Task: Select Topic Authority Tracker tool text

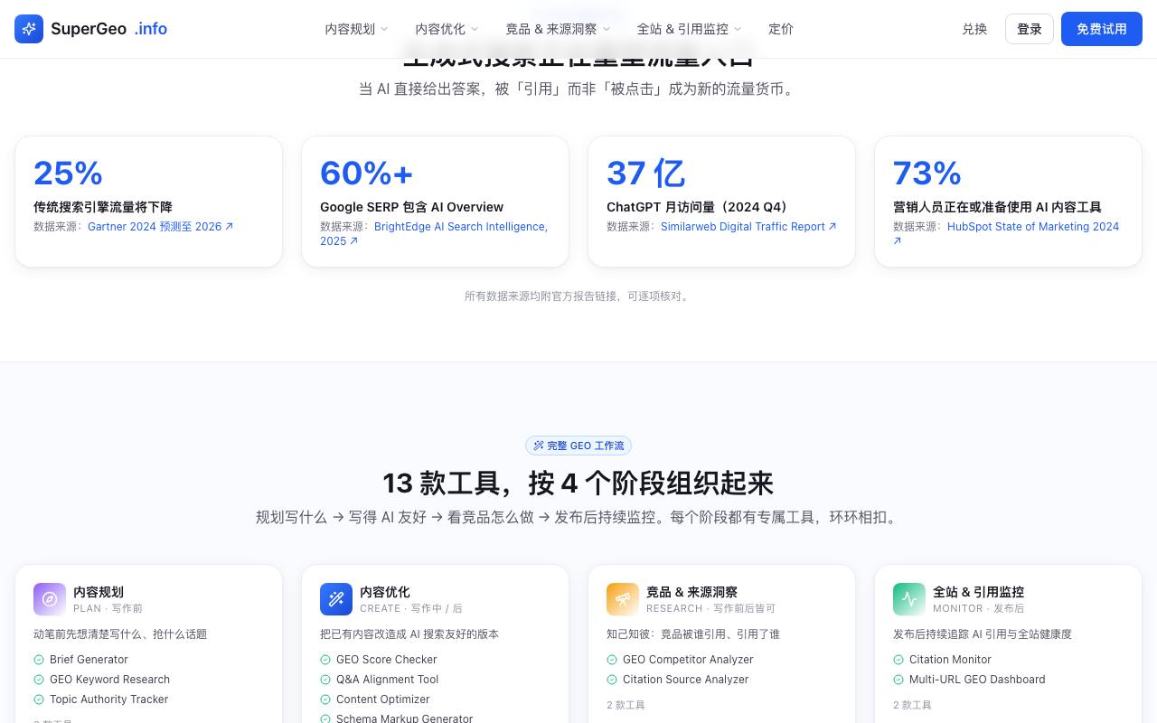Action: click(x=108, y=700)
